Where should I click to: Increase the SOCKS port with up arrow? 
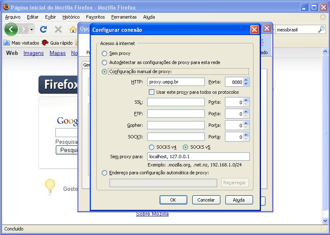(x=246, y=135)
